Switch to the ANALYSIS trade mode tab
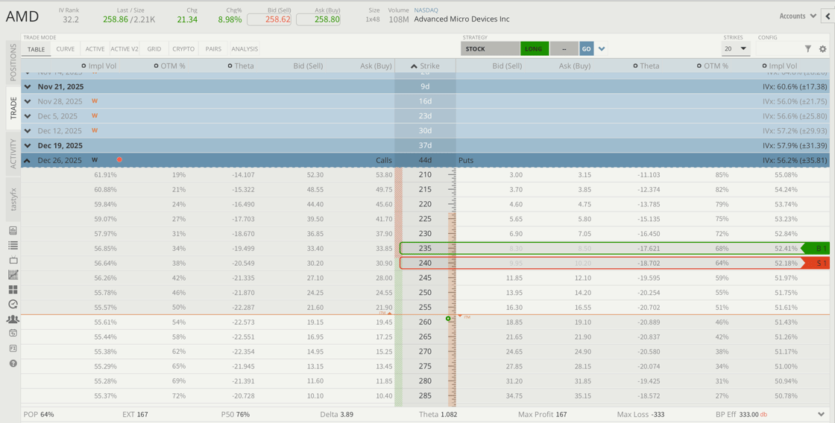 point(245,49)
